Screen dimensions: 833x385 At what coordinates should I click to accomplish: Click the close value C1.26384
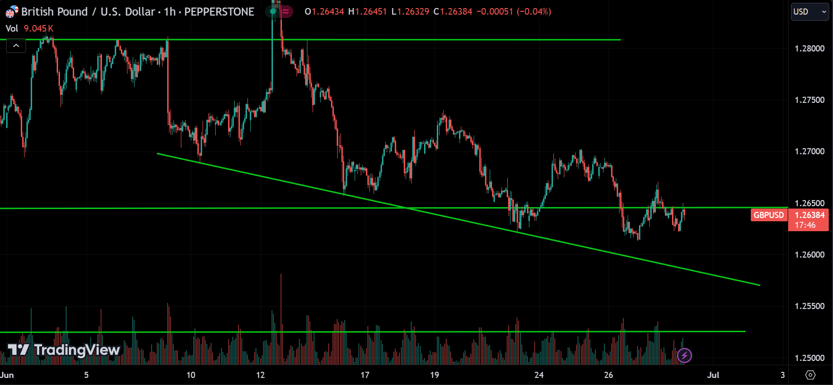tap(453, 11)
